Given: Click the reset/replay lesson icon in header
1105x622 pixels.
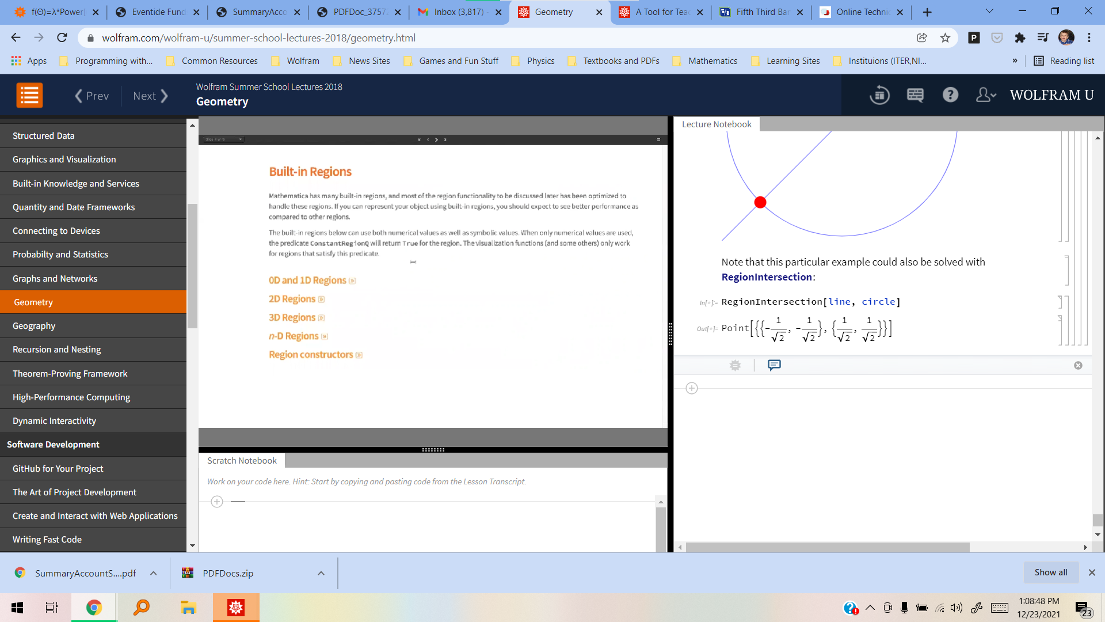Looking at the screenshot, I should click(x=879, y=95).
